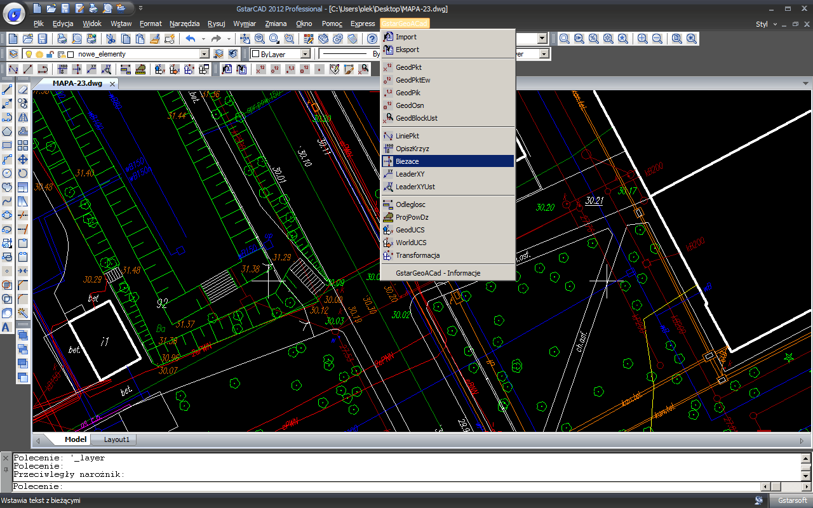Click the Bring to Front draw order icon
This screenshot has width=813, height=508.
pos(23,336)
